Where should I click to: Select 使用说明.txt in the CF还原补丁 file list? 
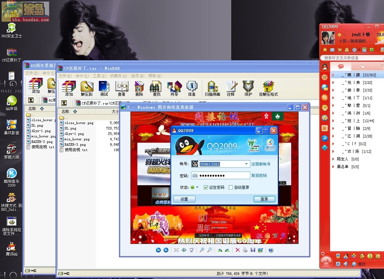[x=73, y=150]
